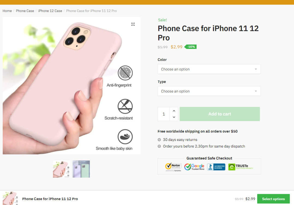Screen dimensions: 294x205
Task: Click the Google Trusted Store badge
Action: [x=194, y=167]
